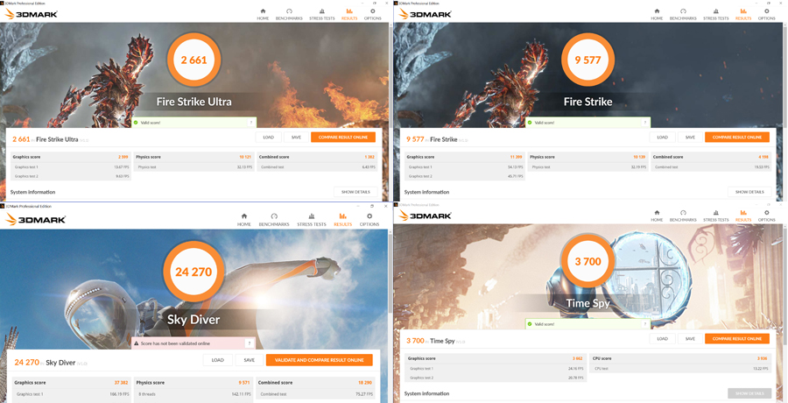Screen dimensions: 788x403
Task: Click Graphics score 11 399 in Fire Strike
Action: [x=465, y=157]
